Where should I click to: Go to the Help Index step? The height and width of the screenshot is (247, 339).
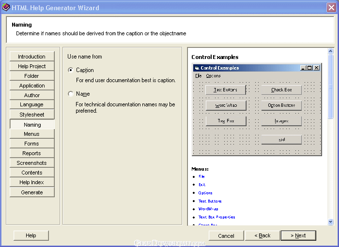tap(32, 182)
